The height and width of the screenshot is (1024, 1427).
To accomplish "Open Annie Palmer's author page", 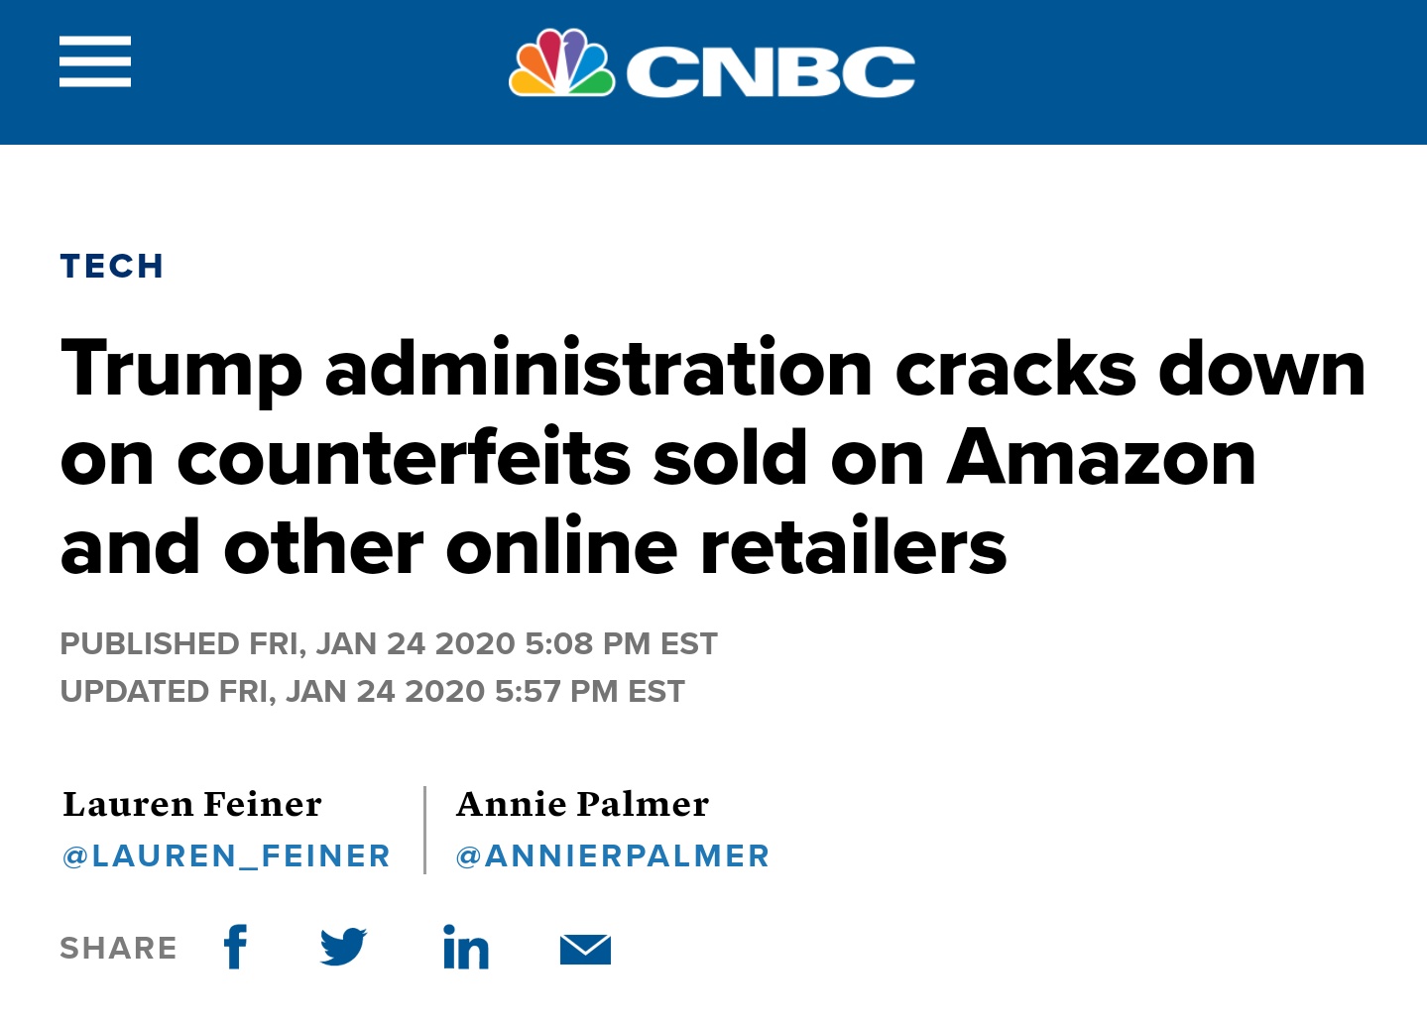I will coord(582,804).
